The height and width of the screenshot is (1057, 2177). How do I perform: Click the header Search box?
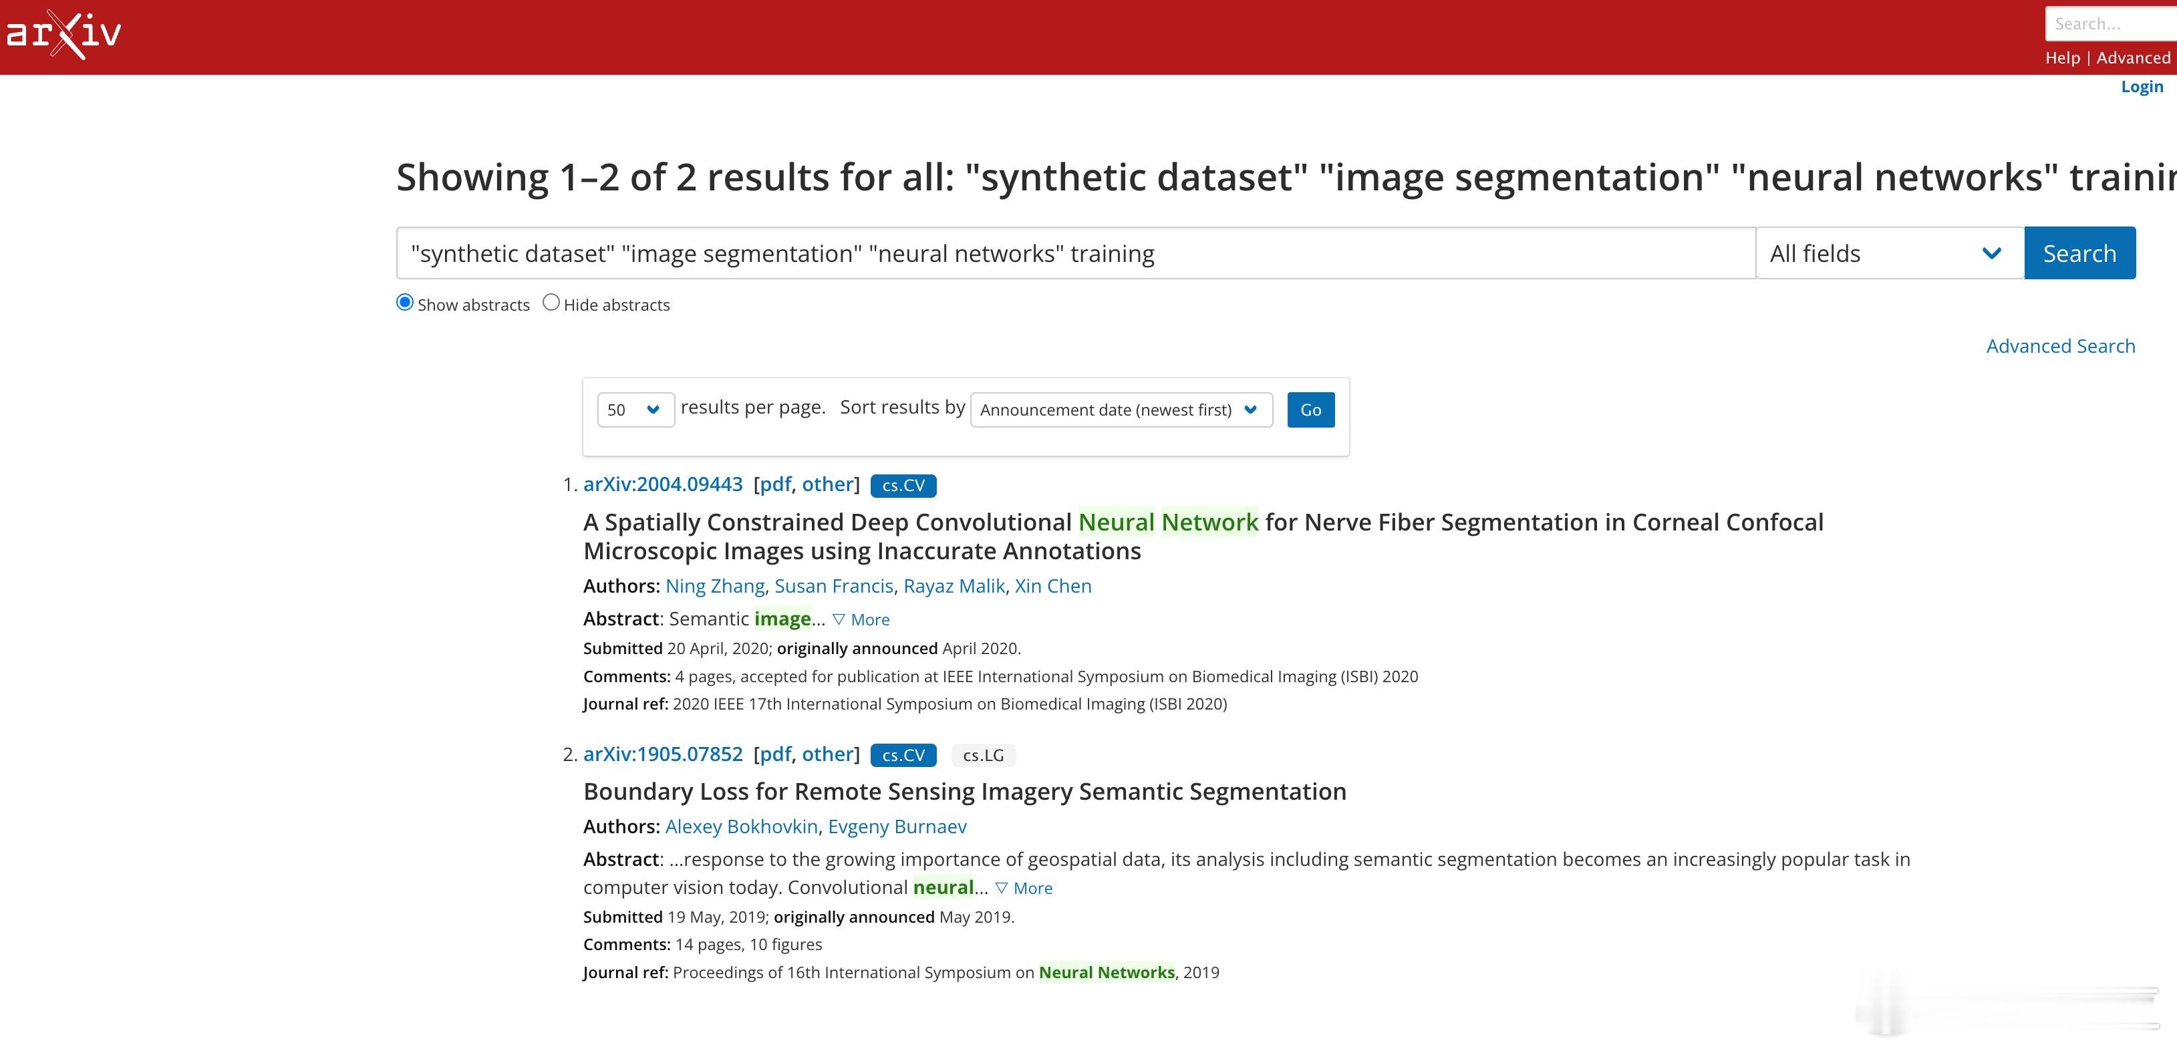tap(2111, 23)
